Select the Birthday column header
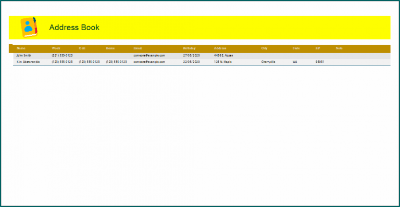The height and width of the screenshot is (207, 400). tap(189, 48)
